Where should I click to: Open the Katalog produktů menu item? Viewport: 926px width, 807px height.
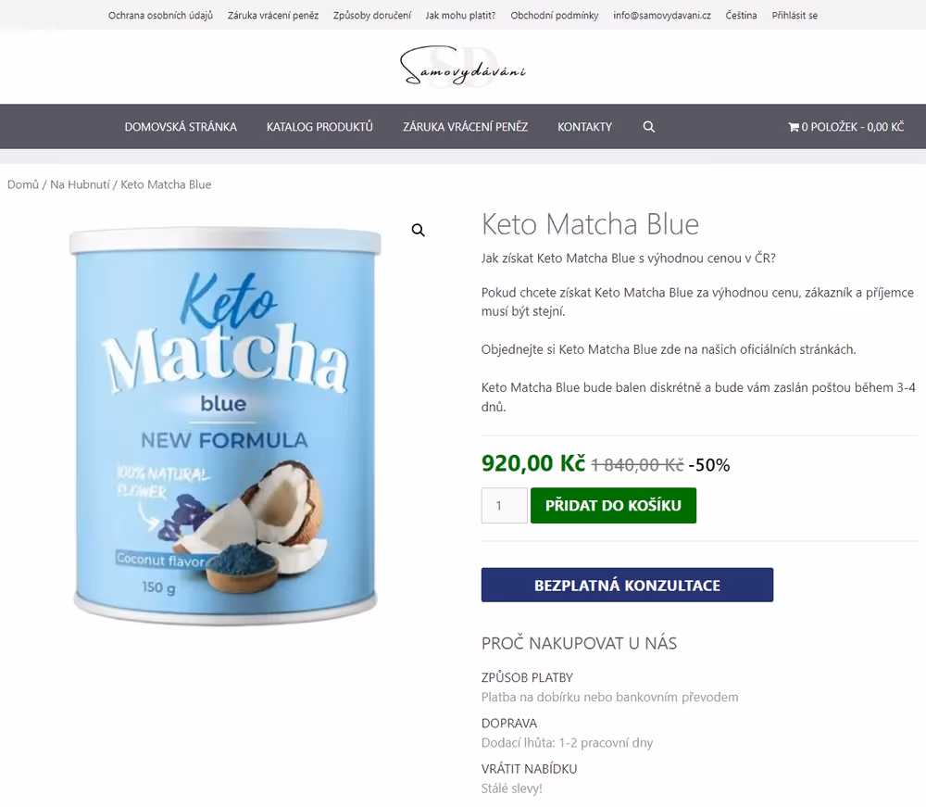point(319,126)
